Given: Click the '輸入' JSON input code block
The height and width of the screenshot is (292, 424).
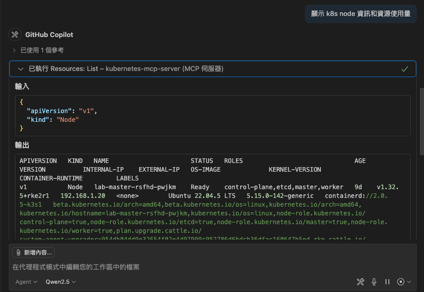Looking at the screenshot, I should (212, 116).
